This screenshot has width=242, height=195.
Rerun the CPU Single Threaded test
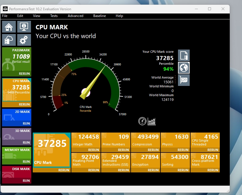205,150
